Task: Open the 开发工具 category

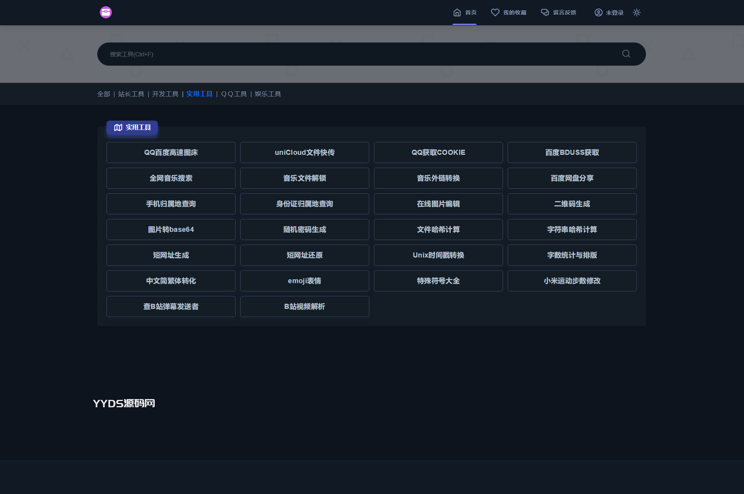Action: [165, 94]
